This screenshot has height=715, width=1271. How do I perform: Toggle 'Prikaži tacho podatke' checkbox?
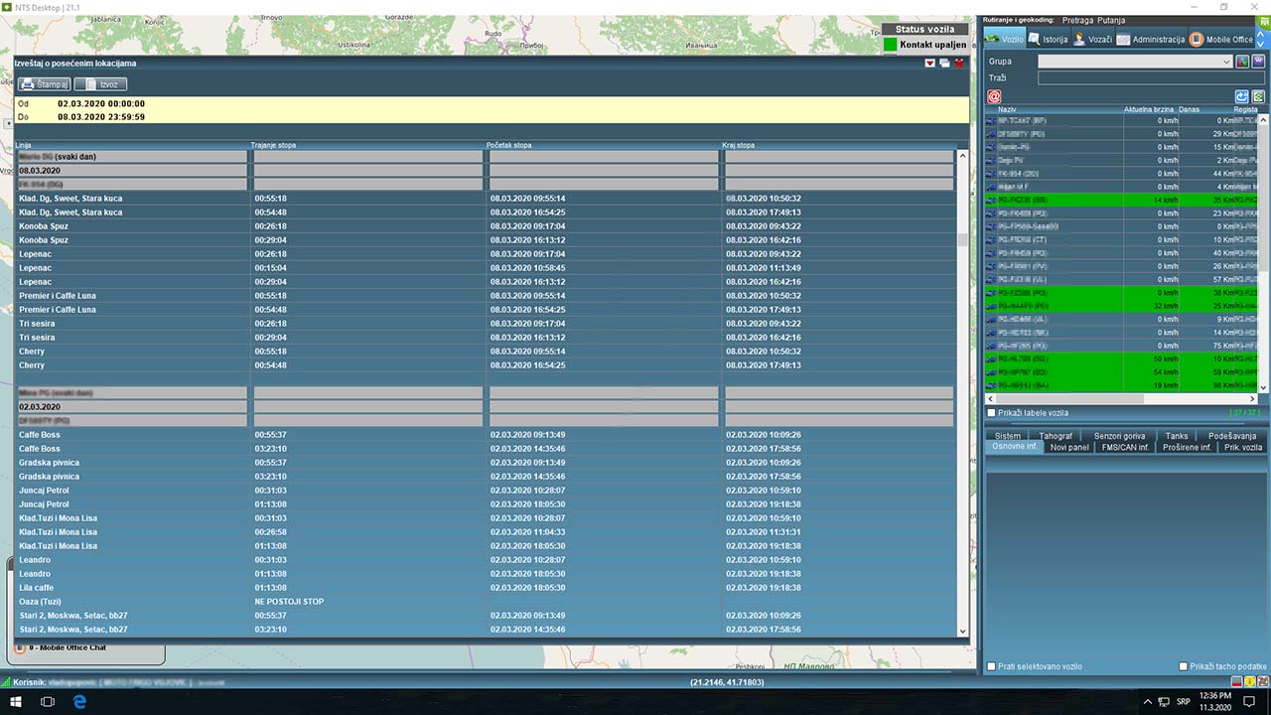point(1183,666)
